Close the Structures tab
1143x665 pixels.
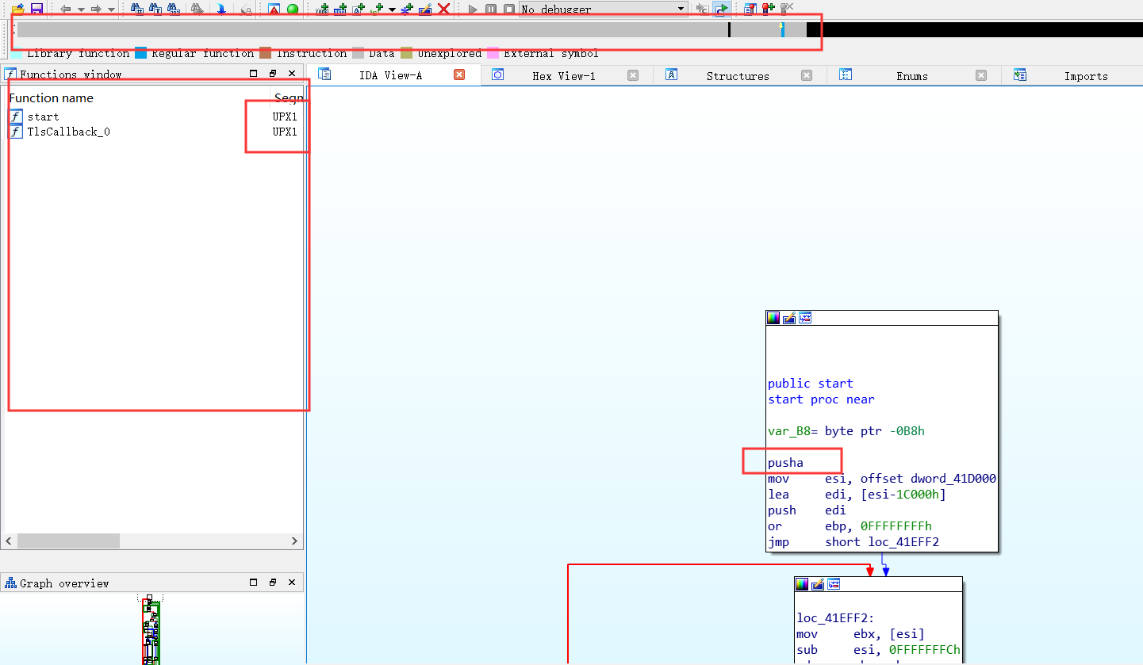point(807,75)
